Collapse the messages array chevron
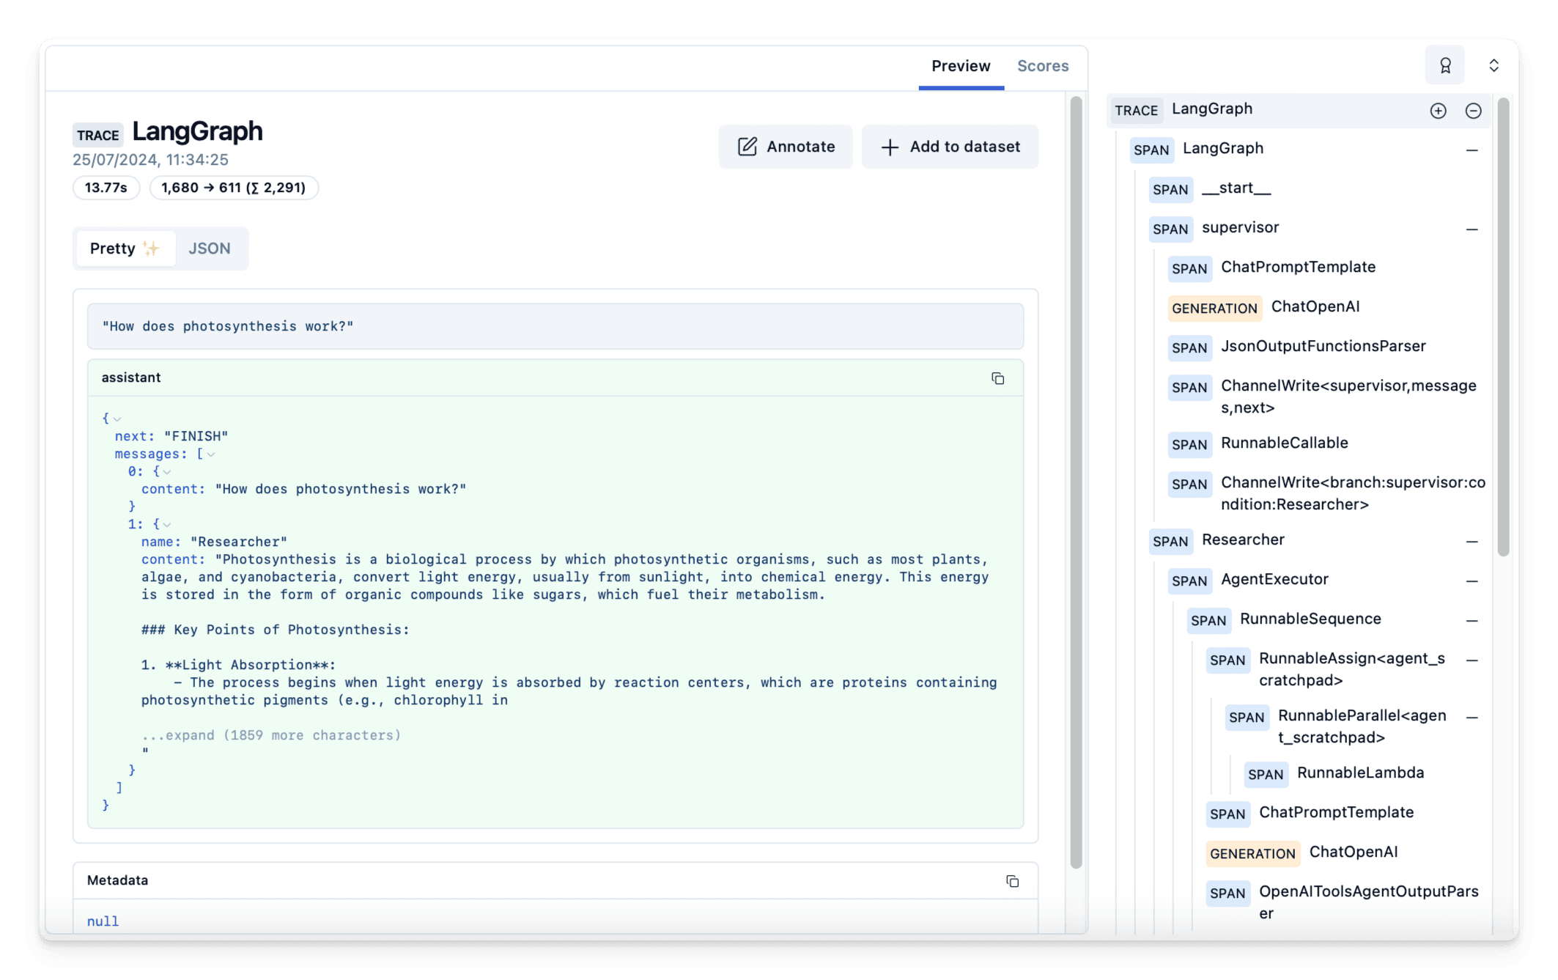The height and width of the screenshot is (980, 1558). (211, 454)
